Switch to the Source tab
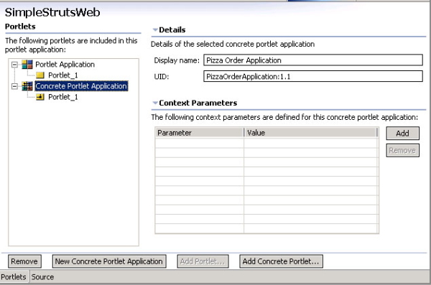431x285 pixels. [42, 277]
